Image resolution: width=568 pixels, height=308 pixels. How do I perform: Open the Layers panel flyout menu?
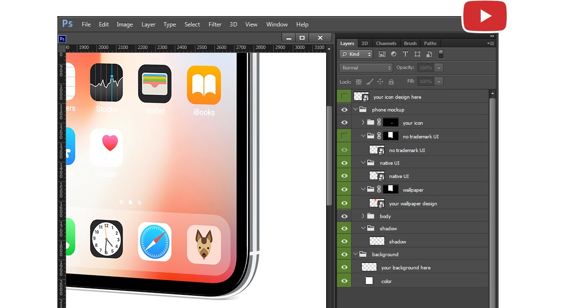pos(491,44)
